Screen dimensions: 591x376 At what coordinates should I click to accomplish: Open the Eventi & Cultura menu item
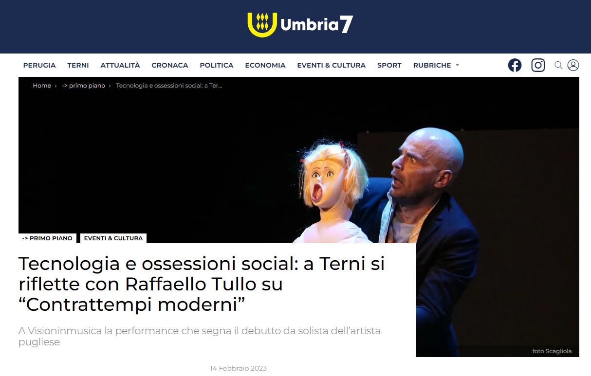pyautogui.click(x=332, y=65)
